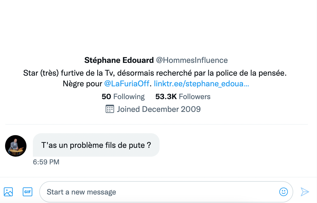Screen dimensions: 317x203
Task: Open the emoji picker
Action: pyautogui.click(x=283, y=192)
